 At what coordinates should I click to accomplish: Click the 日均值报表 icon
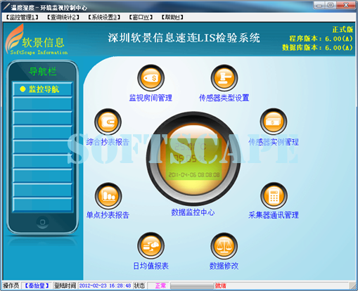tap(151, 246)
